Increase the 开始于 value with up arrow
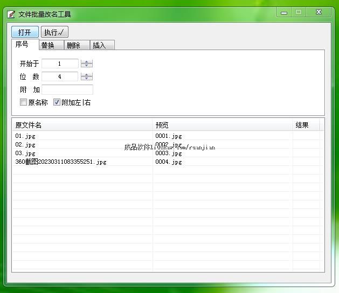 click(86, 61)
